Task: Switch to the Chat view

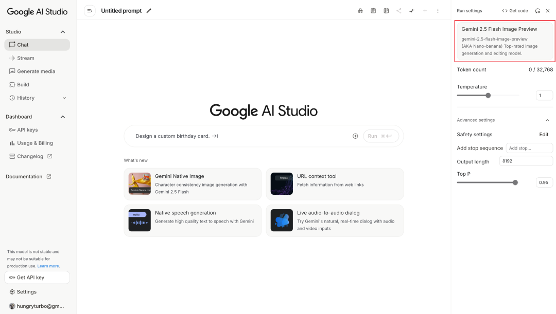Action: (23, 45)
